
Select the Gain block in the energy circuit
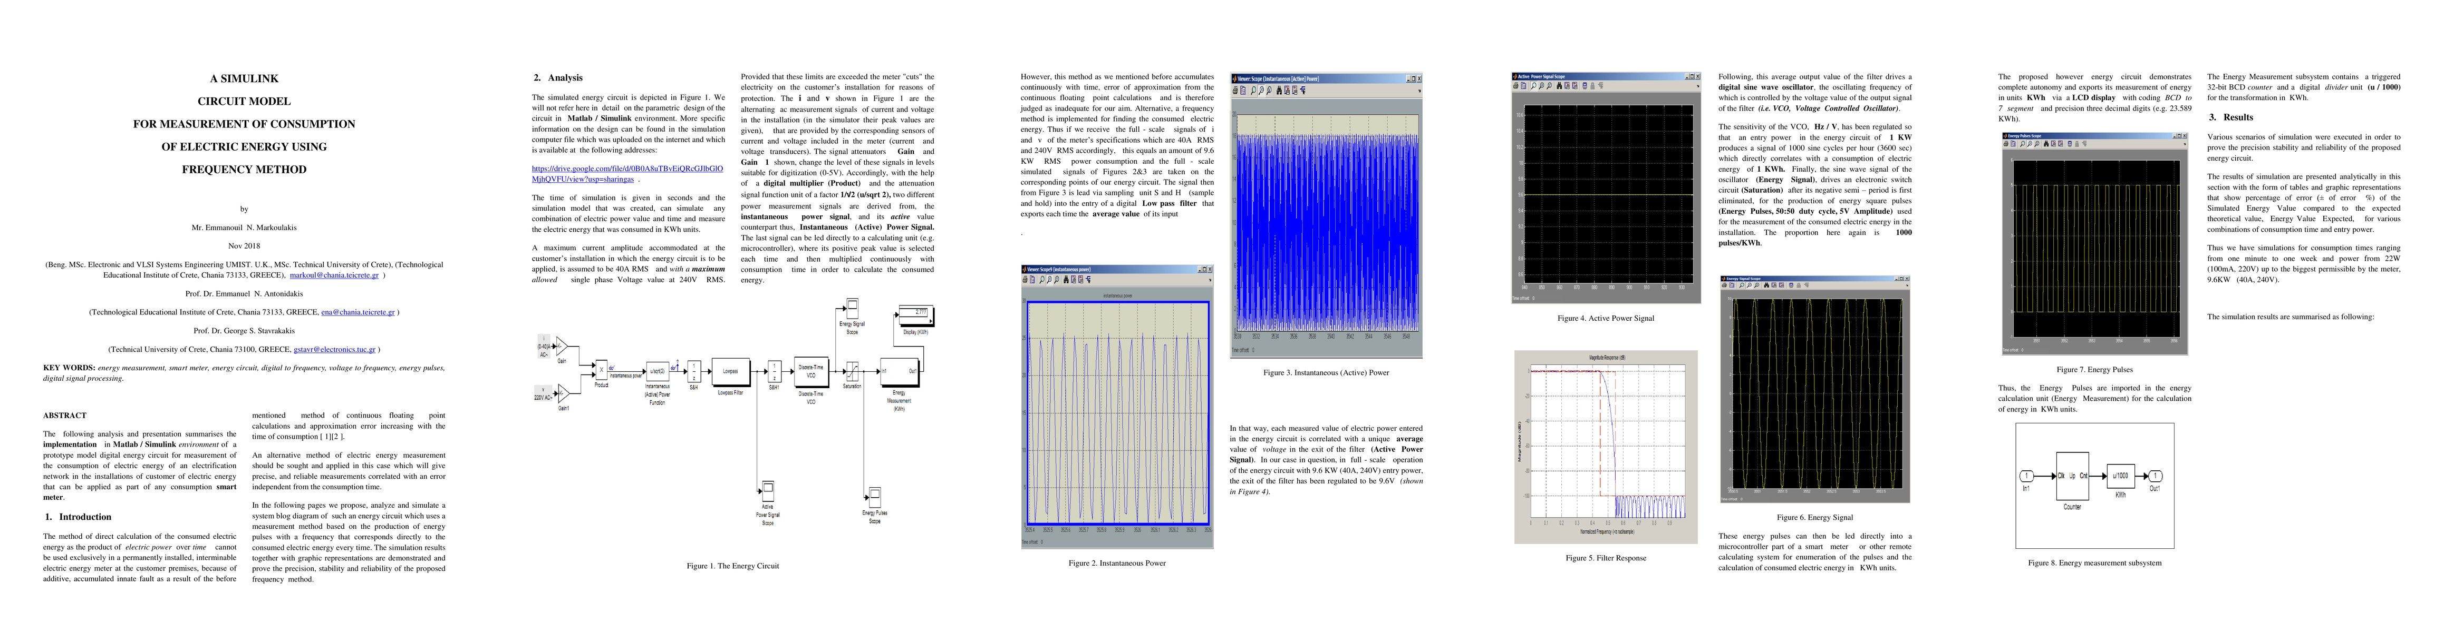tap(562, 346)
